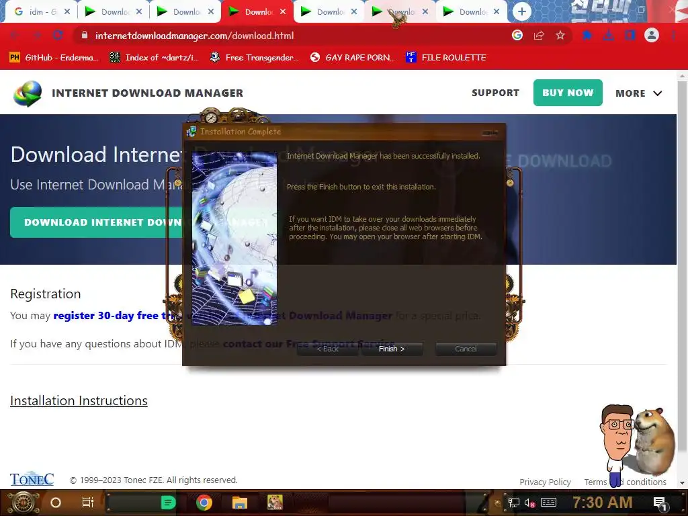The image size is (688, 516).
Task: Open the share this page icon
Action: pyautogui.click(x=539, y=36)
